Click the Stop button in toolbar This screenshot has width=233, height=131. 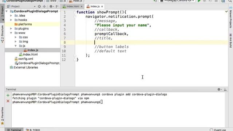[216, 1]
